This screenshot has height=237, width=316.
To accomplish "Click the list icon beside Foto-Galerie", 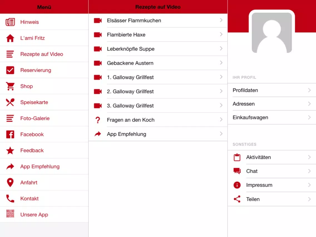I will pos(10,118).
